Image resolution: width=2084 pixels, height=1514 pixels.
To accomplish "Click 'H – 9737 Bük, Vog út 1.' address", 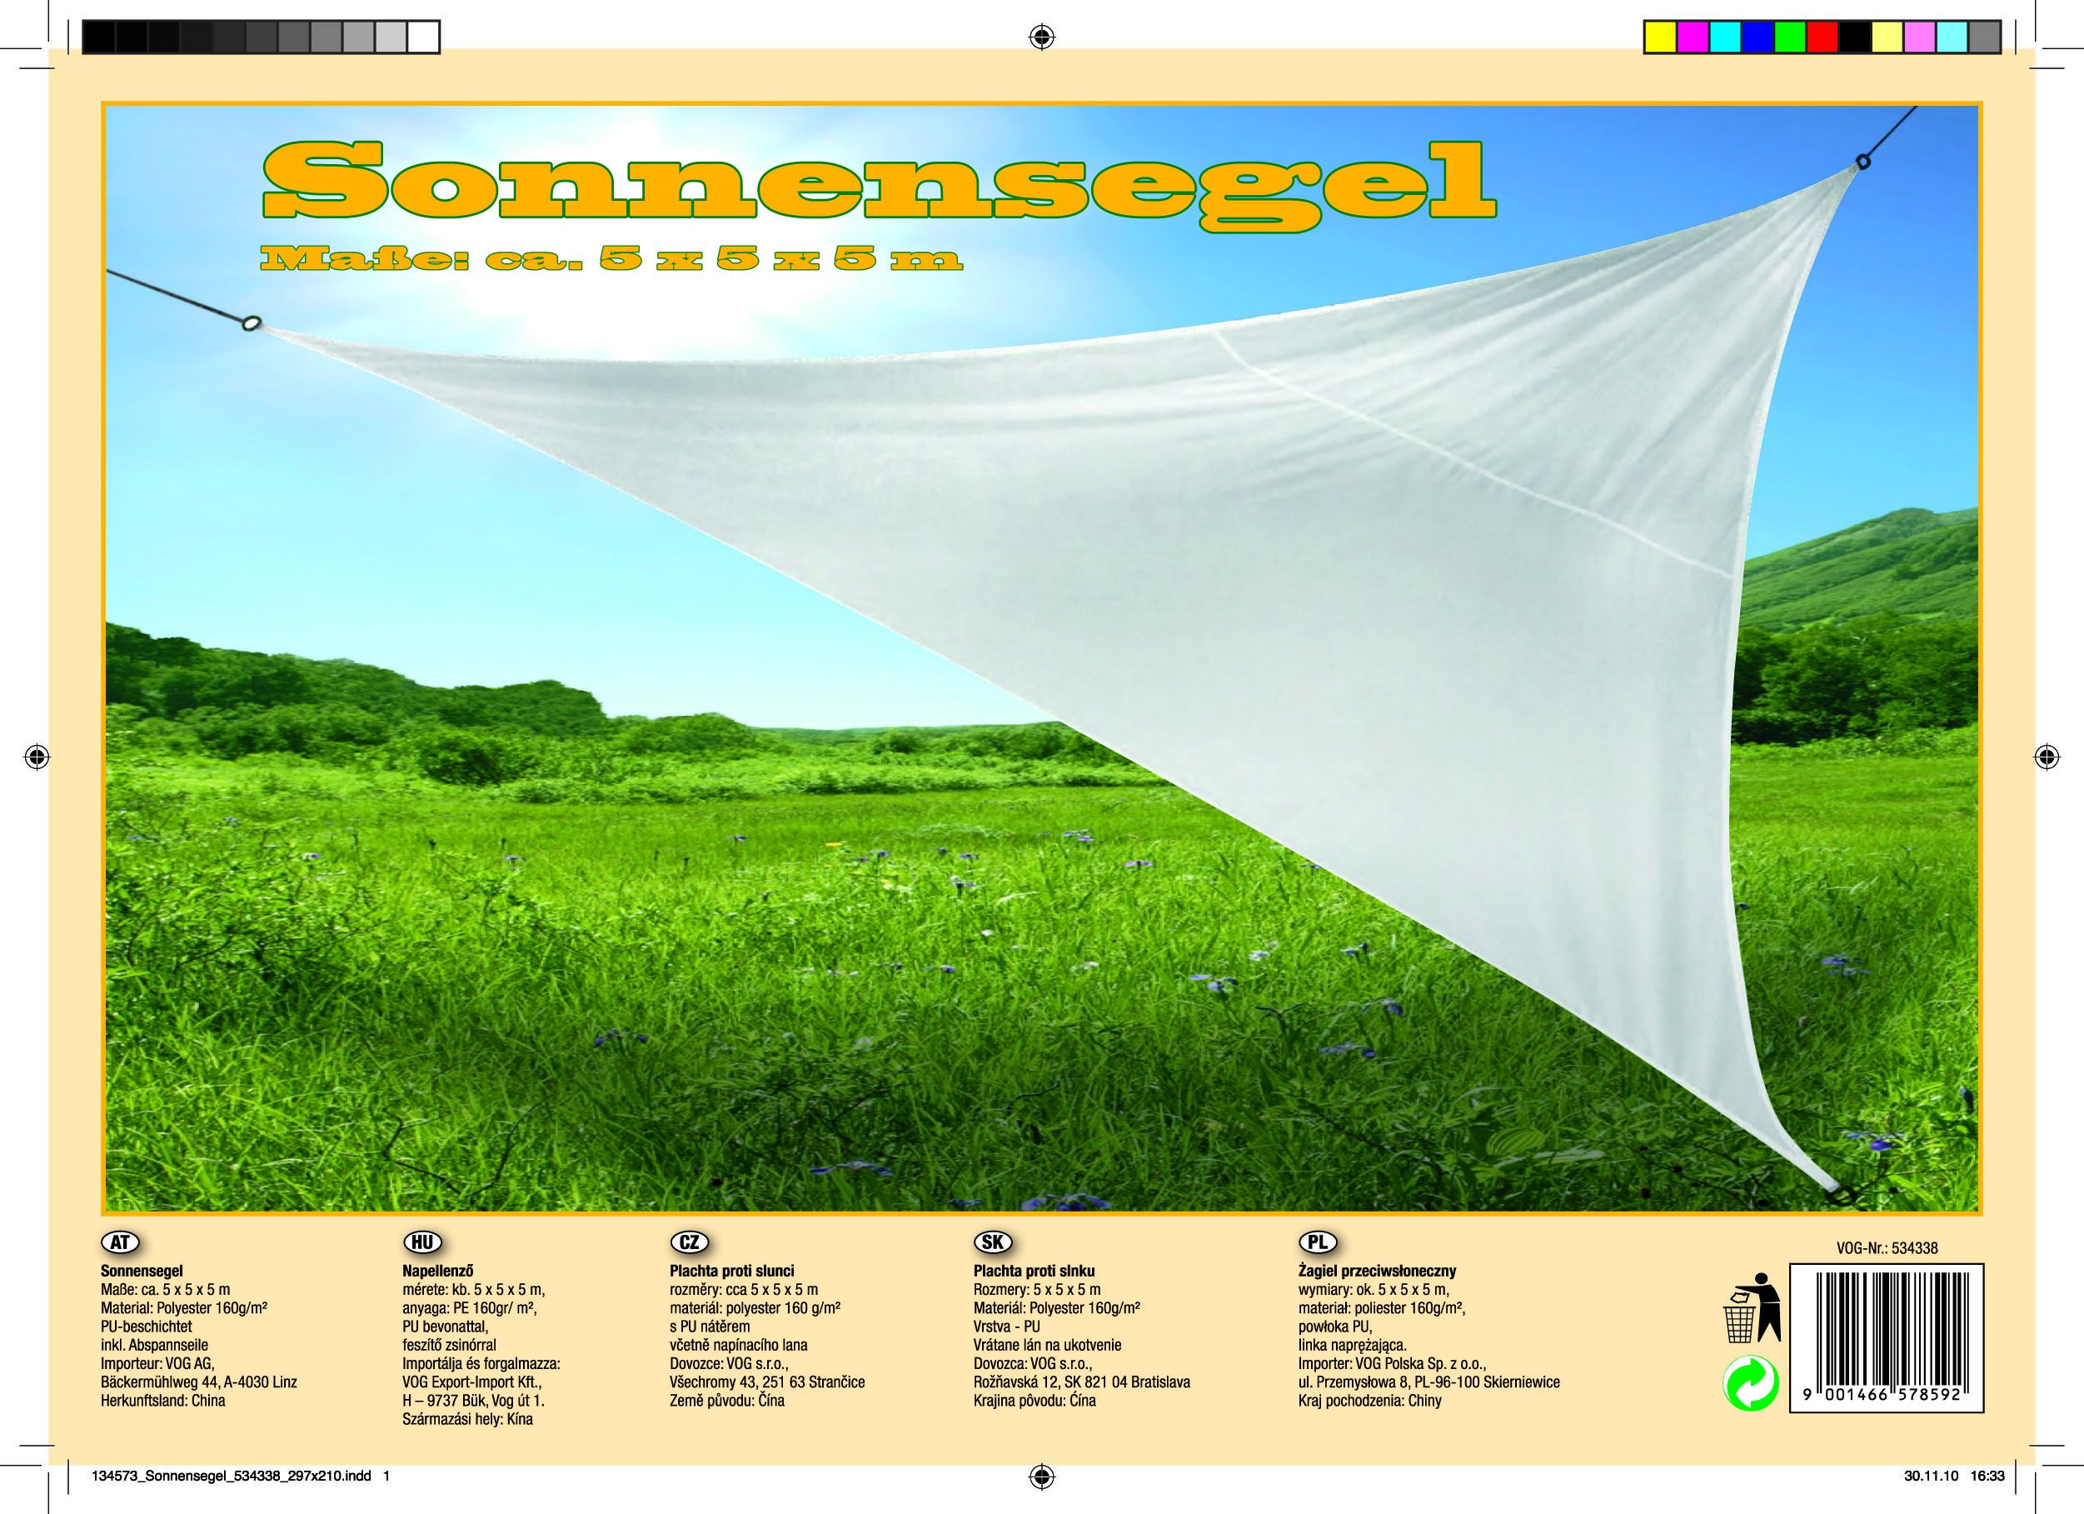I will (x=474, y=1400).
